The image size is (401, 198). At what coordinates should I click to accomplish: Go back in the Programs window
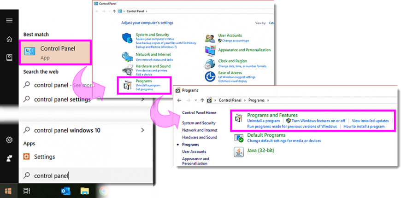179,100
